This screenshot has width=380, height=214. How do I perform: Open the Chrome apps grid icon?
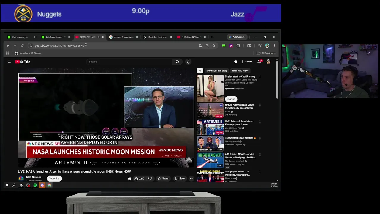(x=7, y=53)
